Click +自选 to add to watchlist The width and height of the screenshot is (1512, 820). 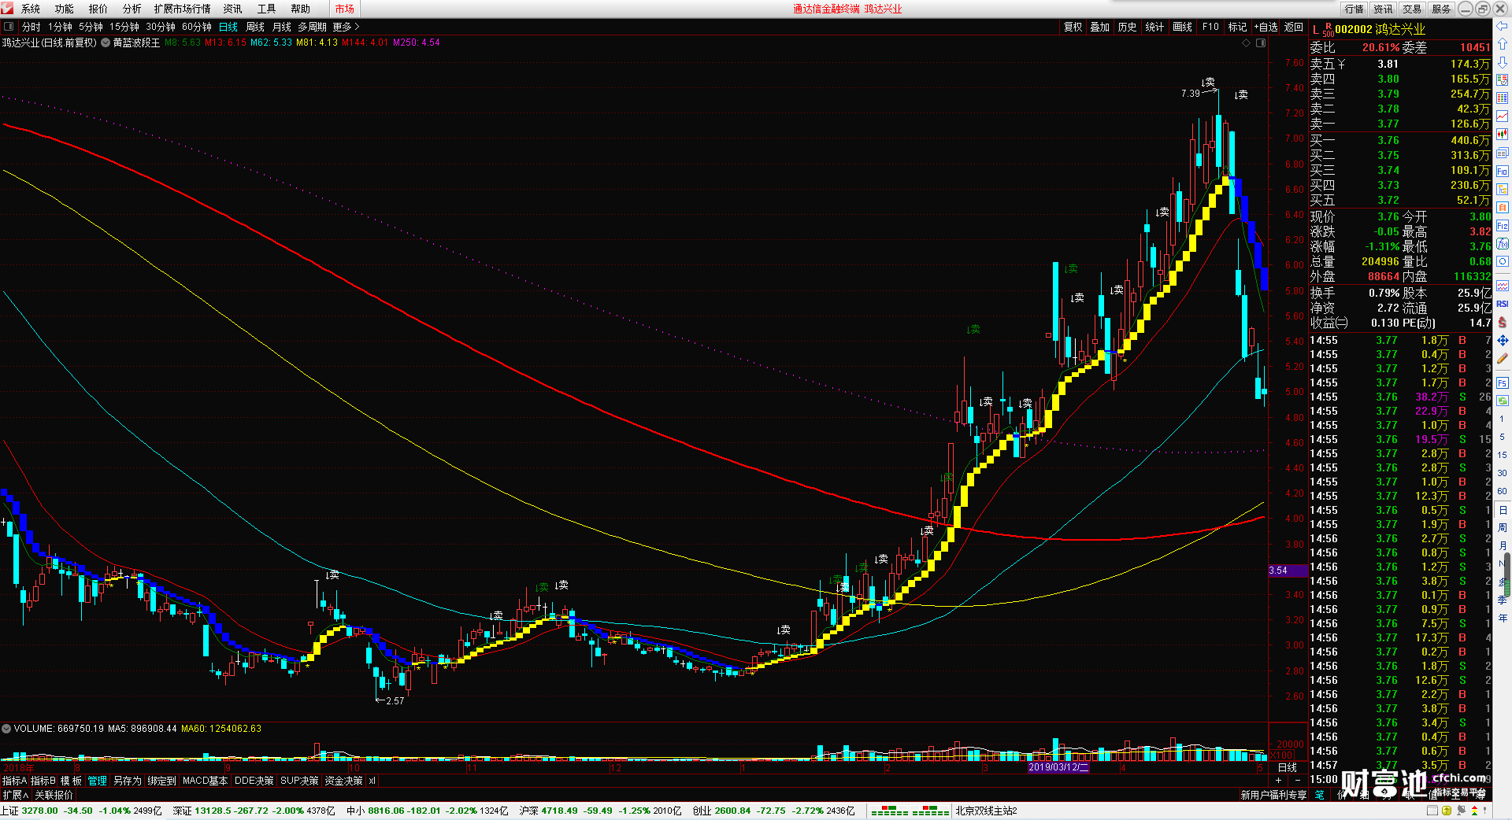point(1266,27)
